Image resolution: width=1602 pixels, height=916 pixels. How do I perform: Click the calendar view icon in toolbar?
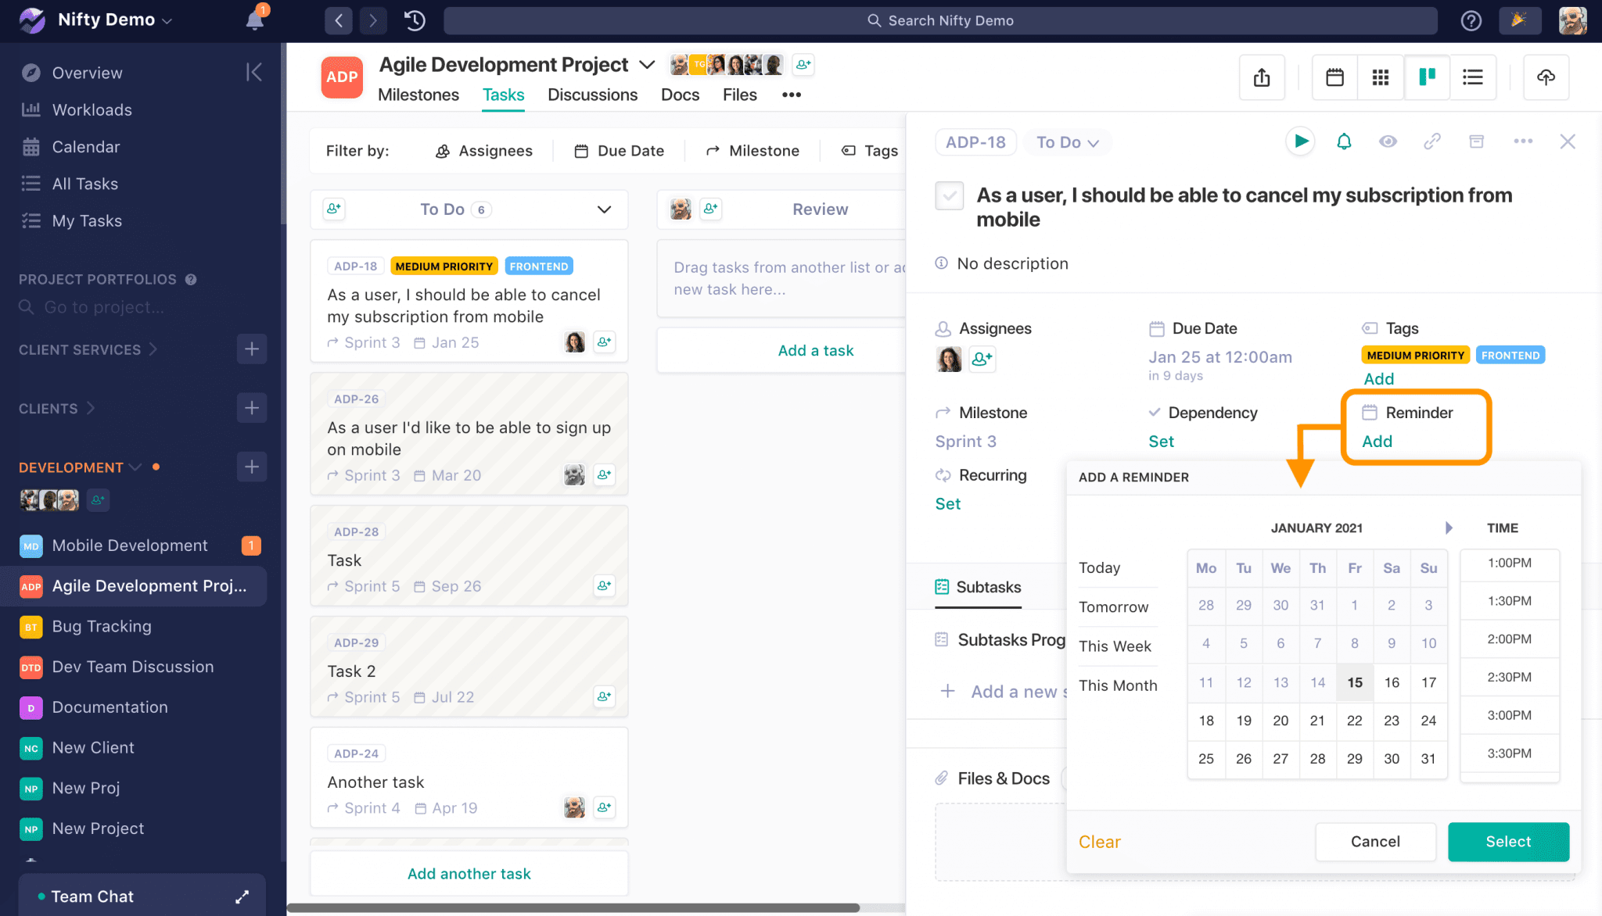click(x=1334, y=76)
